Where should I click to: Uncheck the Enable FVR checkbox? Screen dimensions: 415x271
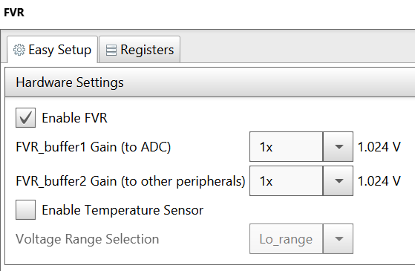(x=25, y=117)
